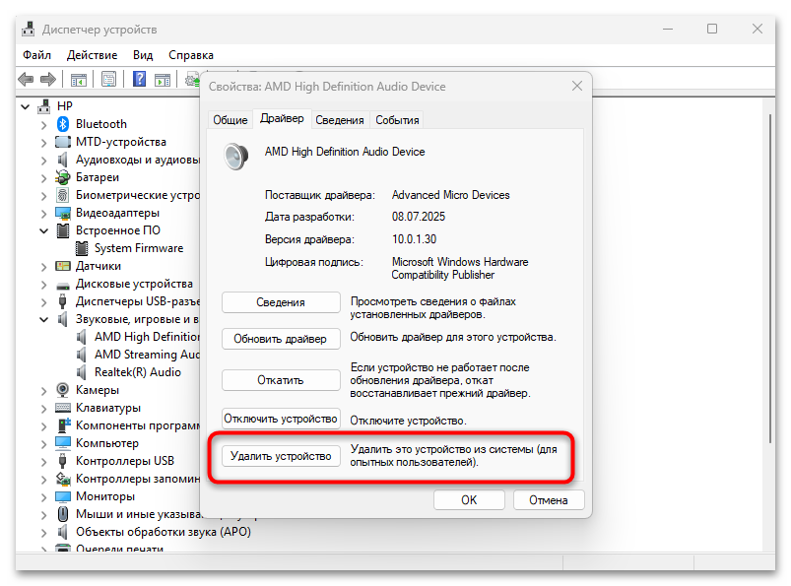Click the monitor icon beside Мониторы
This screenshot has height=586, width=791.
click(x=63, y=496)
